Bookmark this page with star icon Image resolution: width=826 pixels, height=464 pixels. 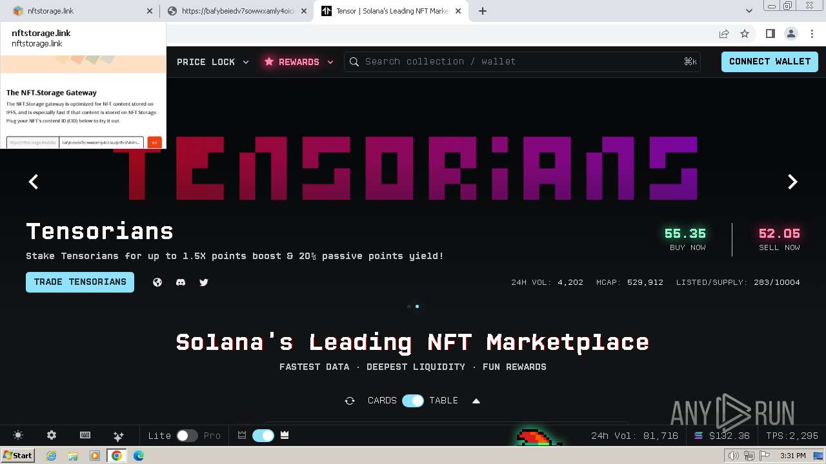[745, 34]
